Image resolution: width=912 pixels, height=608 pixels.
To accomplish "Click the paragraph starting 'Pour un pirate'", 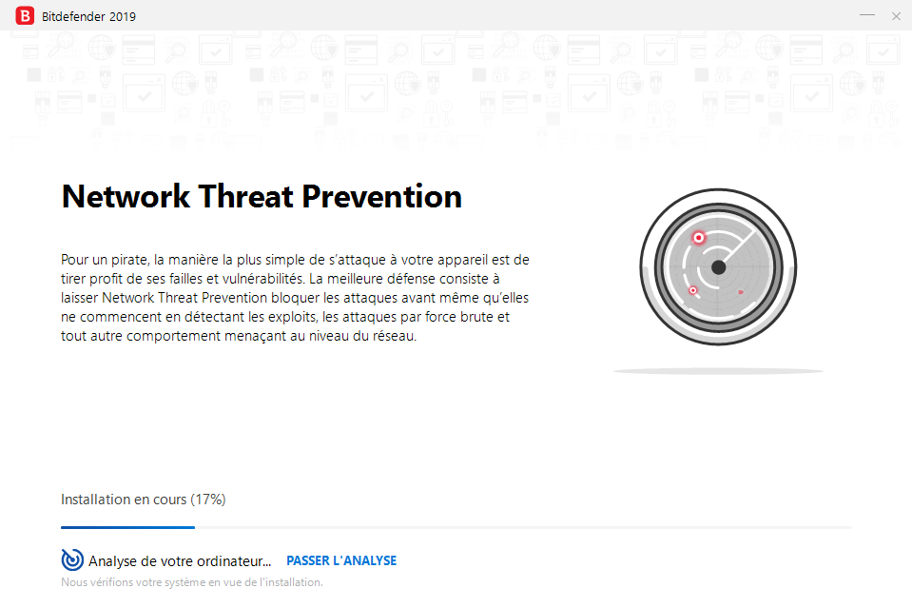I will point(295,297).
